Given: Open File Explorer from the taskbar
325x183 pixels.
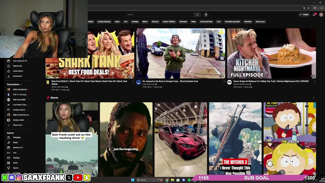Looking at the screenshot, I should click(x=172, y=180).
